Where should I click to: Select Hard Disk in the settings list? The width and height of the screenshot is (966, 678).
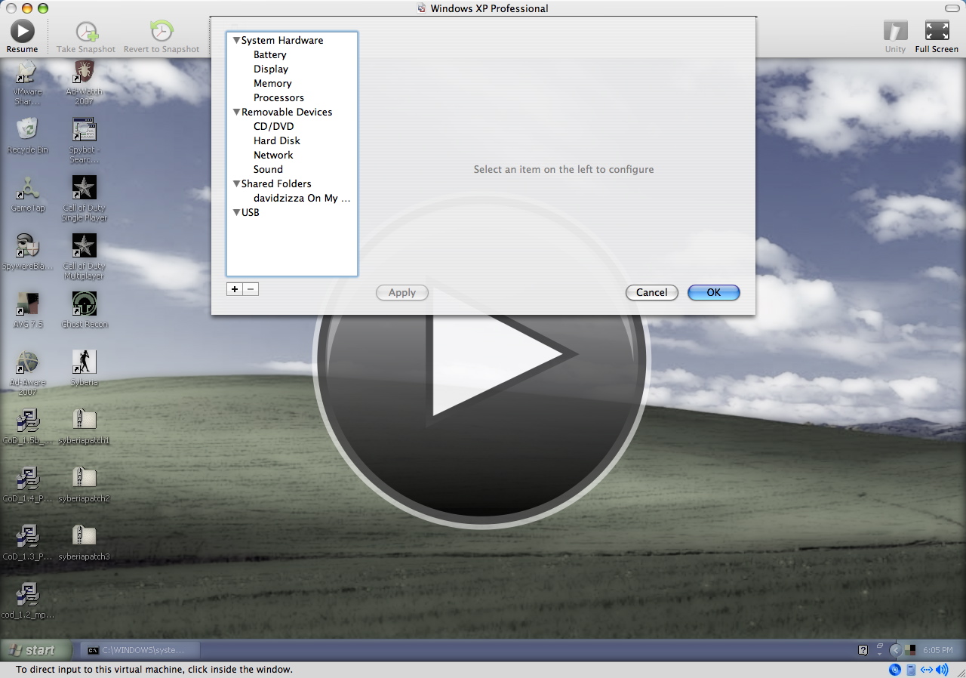click(276, 140)
